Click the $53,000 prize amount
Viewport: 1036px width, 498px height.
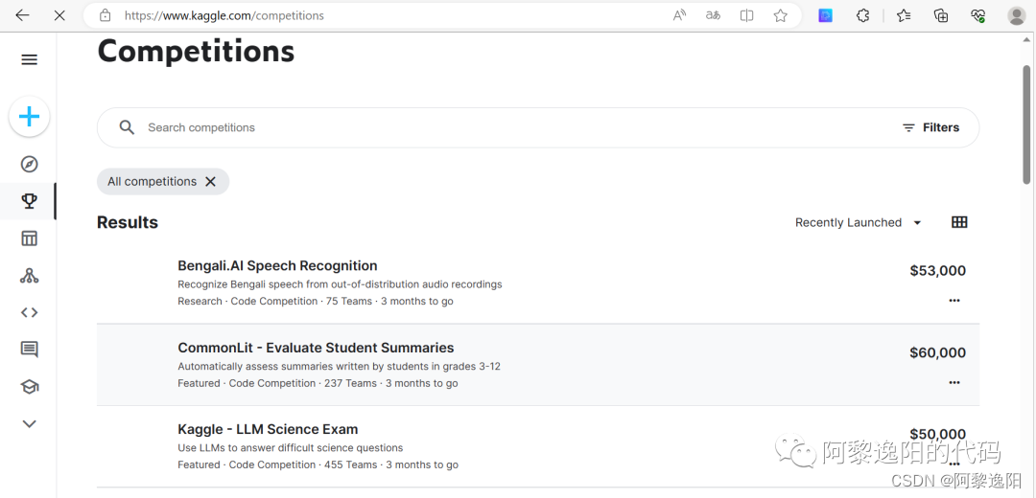click(x=937, y=270)
